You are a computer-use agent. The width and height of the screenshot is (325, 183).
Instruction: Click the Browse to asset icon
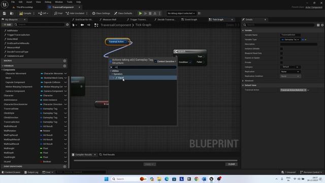pos(12,13)
